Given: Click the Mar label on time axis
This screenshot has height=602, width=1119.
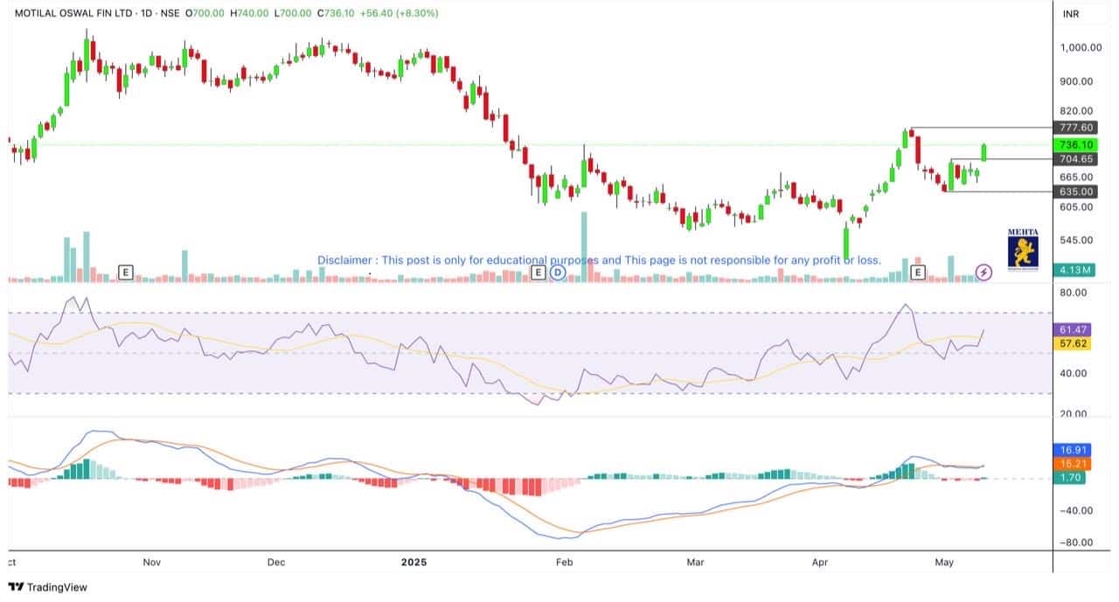Looking at the screenshot, I should coord(697,563).
